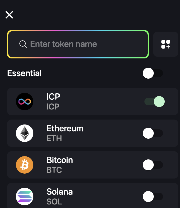Enable the Solana token toggle
Viewport: 180px width, 208px height.
153,197
